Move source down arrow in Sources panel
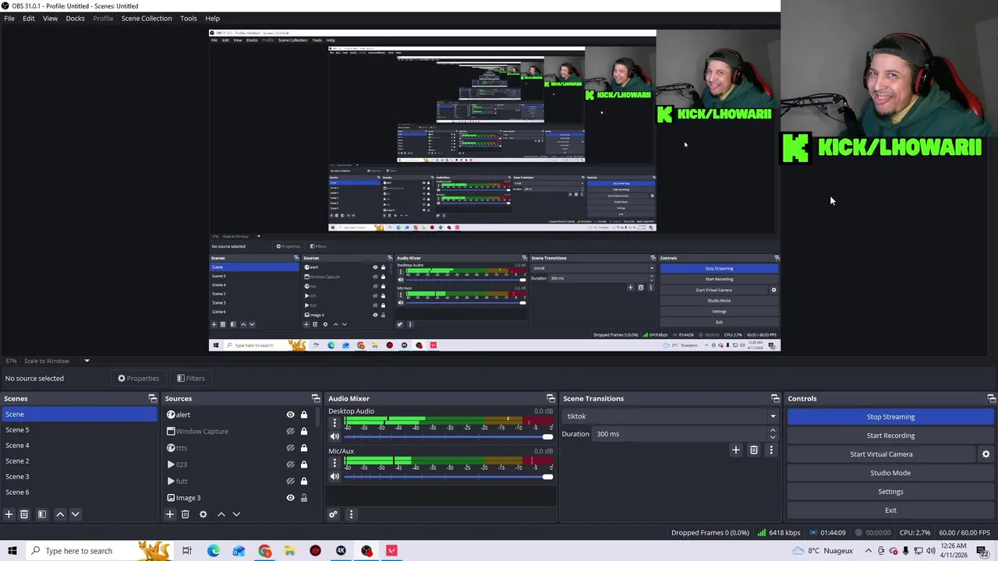998x561 pixels. pos(236,514)
